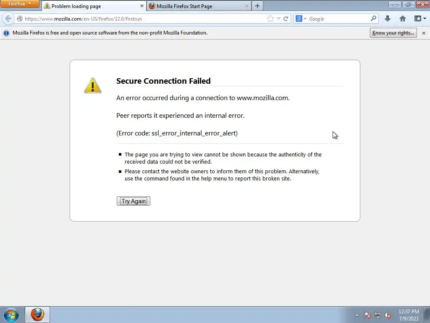
Task: Close the Mozilla Firefox Start Page tab
Action: 246,6
